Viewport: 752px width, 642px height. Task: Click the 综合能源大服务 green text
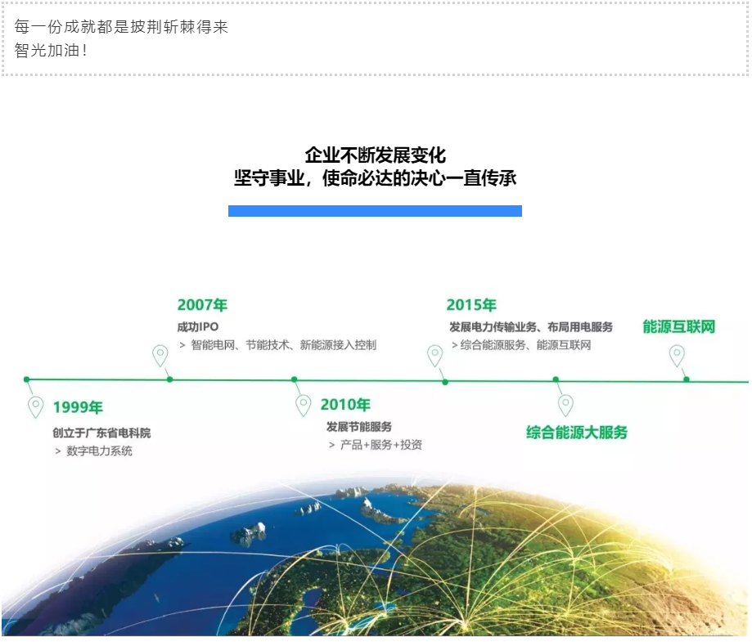pos(577,432)
